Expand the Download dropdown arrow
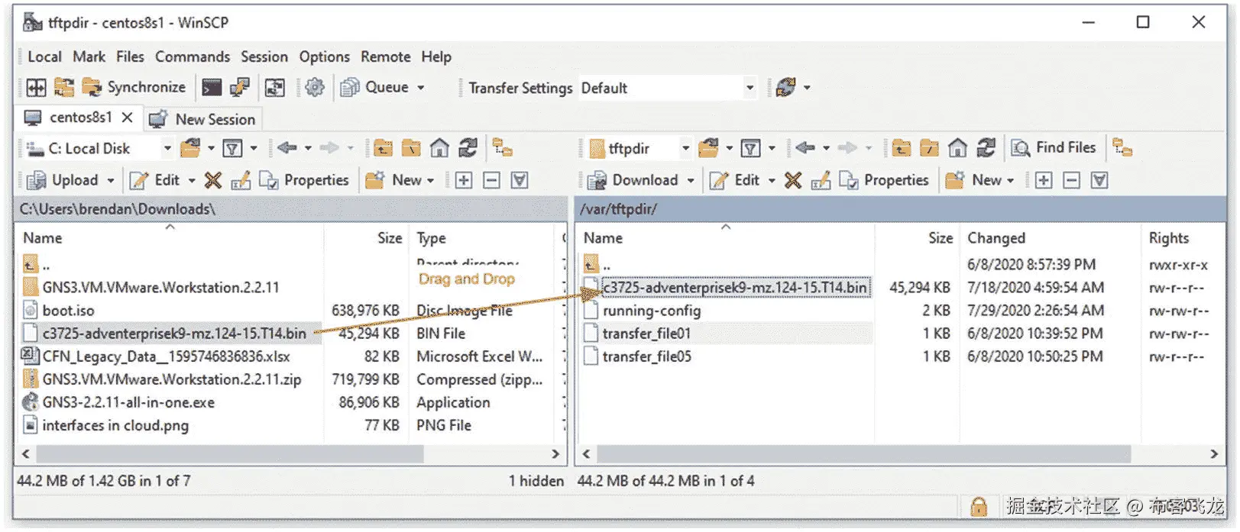 691,181
